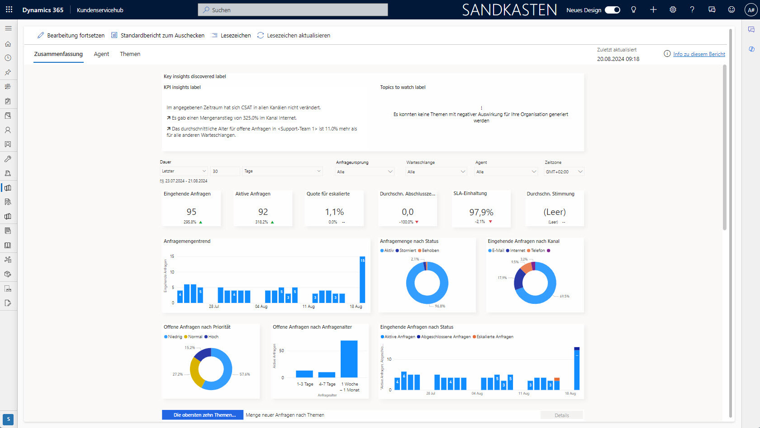Click the Suchen search field
The image size is (760, 428).
(x=293, y=10)
